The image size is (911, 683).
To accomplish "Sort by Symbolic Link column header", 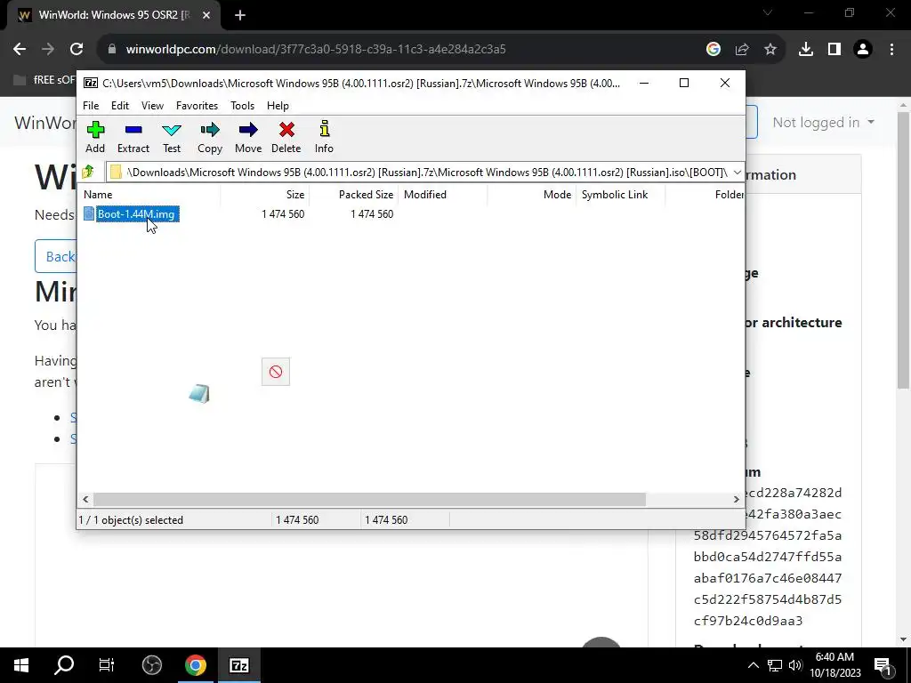I will coord(620,195).
